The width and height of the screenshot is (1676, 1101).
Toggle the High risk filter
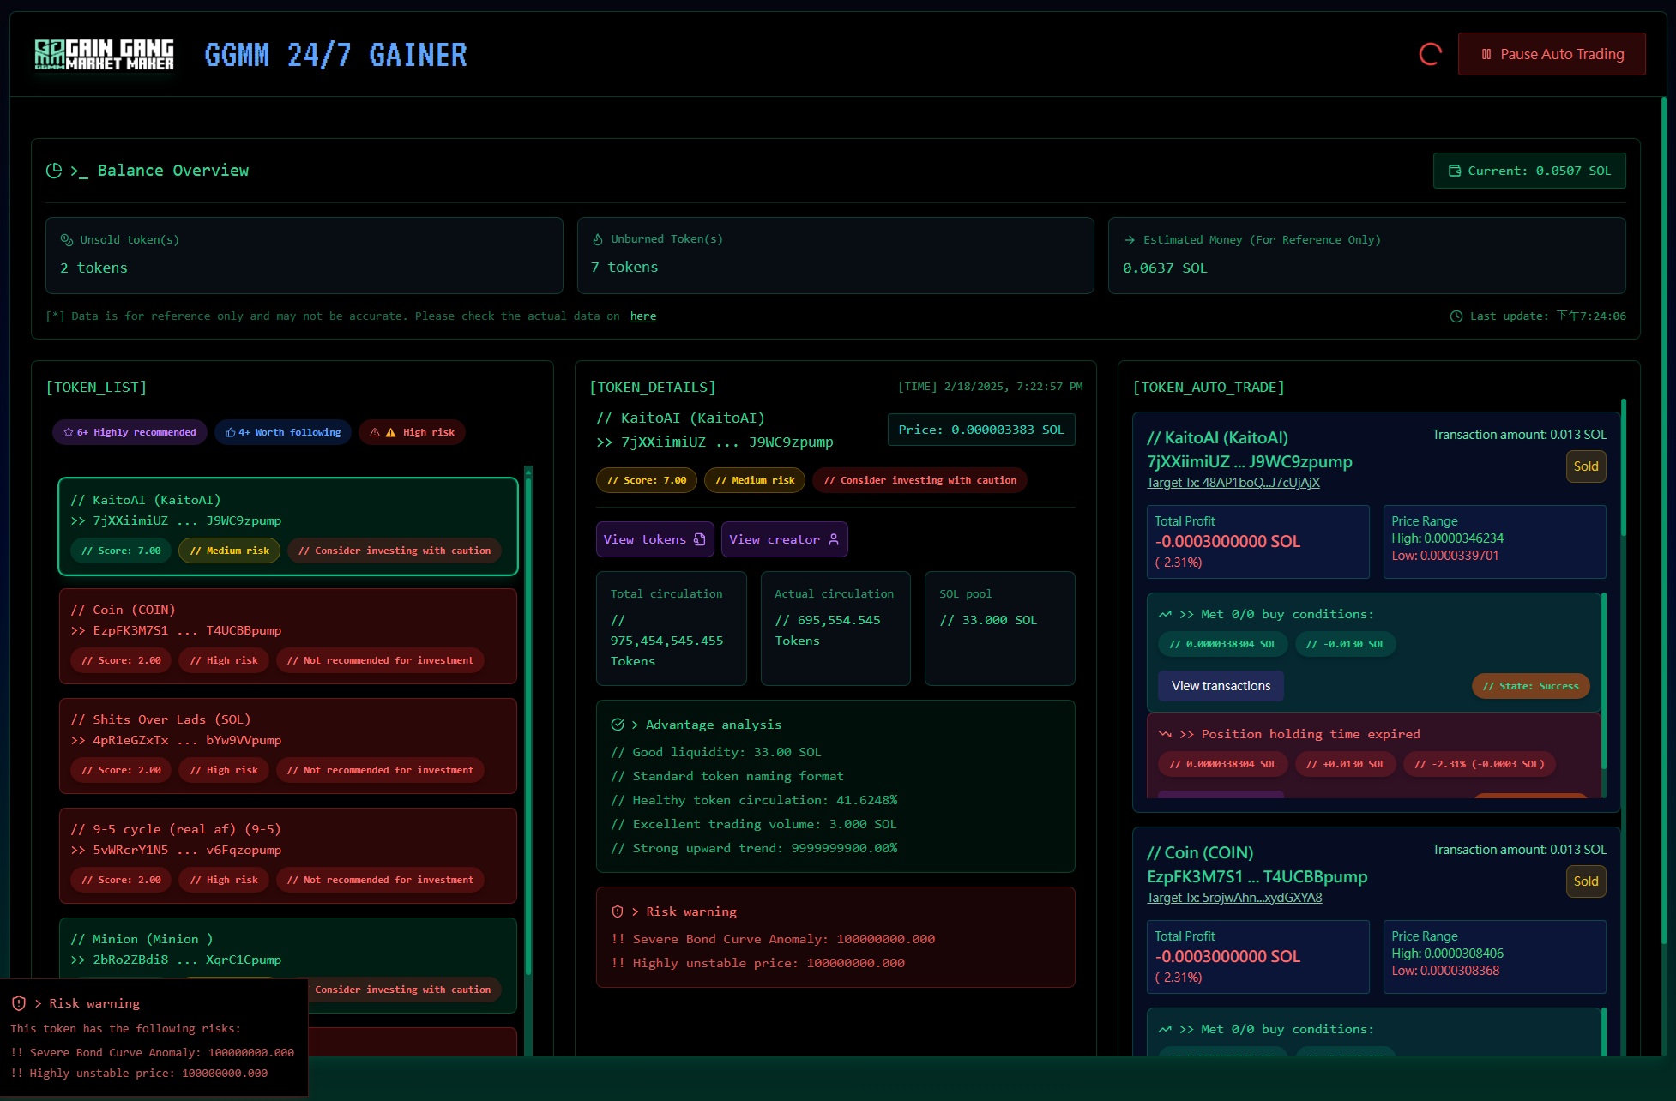pyautogui.click(x=412, y=431)
